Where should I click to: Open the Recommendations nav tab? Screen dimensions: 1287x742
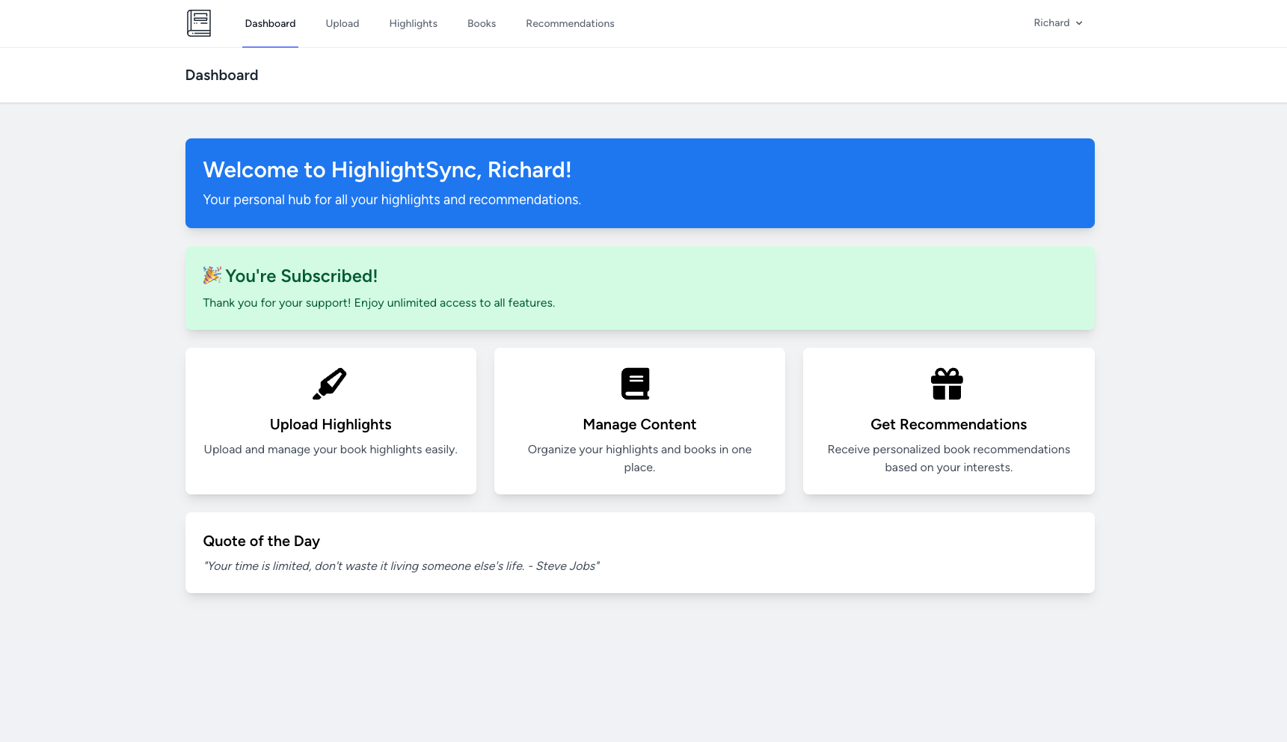point(570,23)
